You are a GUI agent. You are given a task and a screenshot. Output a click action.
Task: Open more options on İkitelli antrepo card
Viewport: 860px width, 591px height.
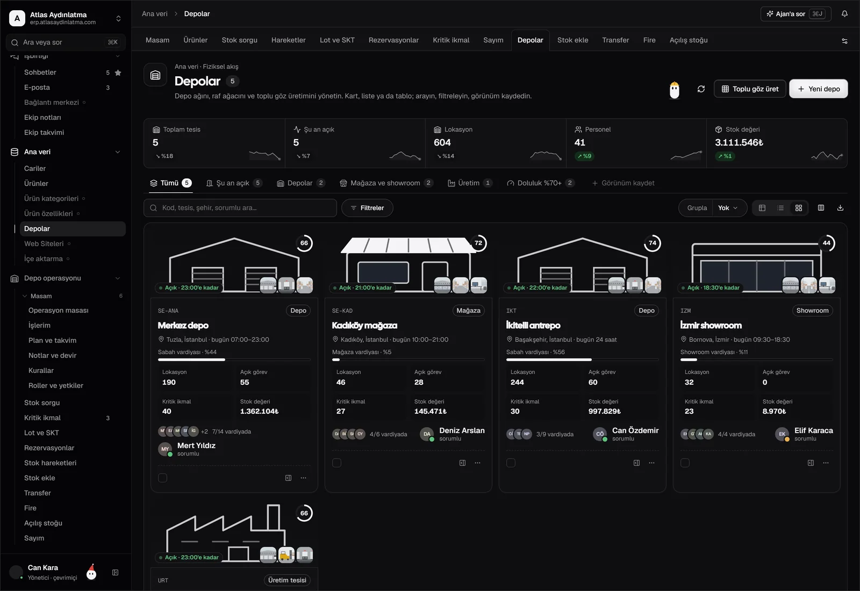(651, 463)
